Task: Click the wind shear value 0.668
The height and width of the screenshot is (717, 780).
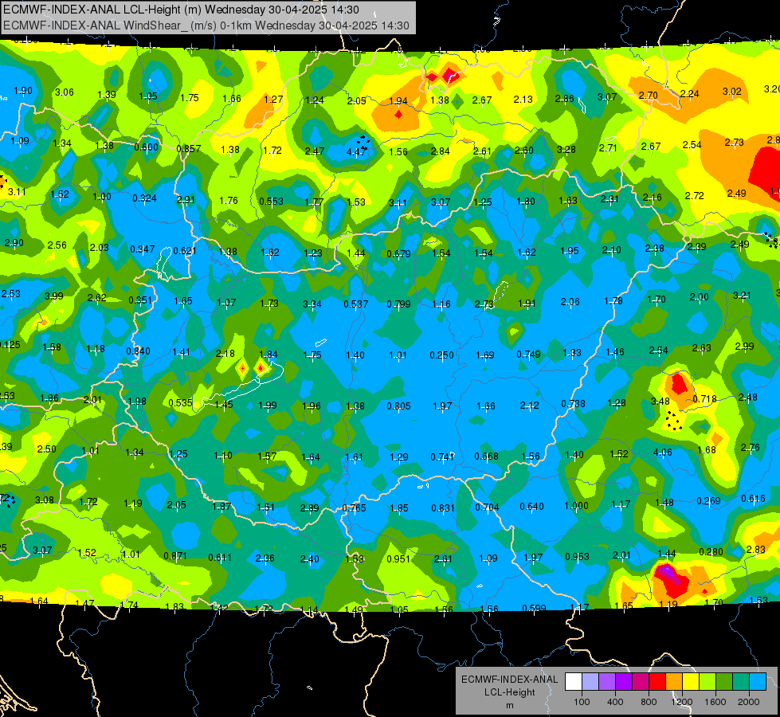Action: pyautogui.click(x=487, y=456)
